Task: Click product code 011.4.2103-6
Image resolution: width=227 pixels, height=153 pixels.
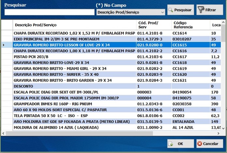Action: (150, 57)
